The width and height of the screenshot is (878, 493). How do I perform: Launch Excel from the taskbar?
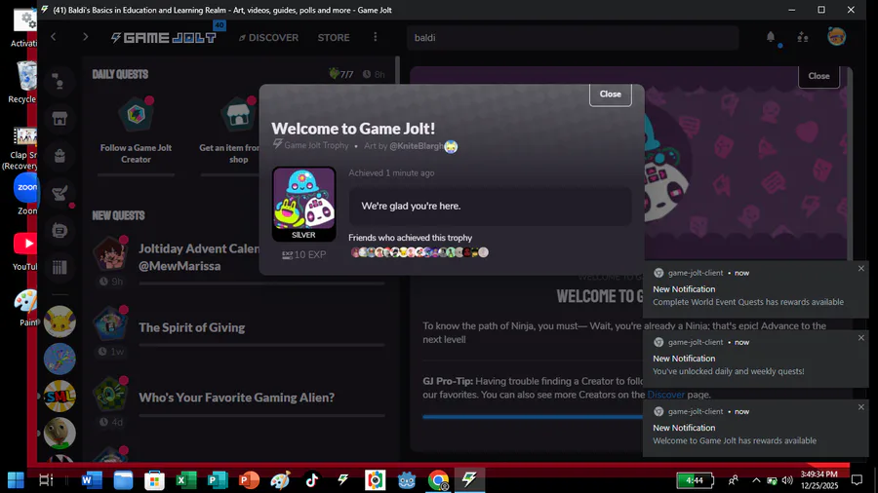coord(186,479)
